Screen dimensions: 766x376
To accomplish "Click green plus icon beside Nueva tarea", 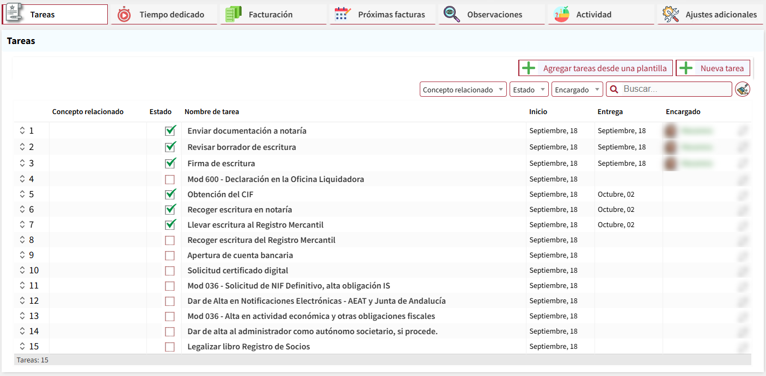I will pyautogui.click(x=686, y=68).
